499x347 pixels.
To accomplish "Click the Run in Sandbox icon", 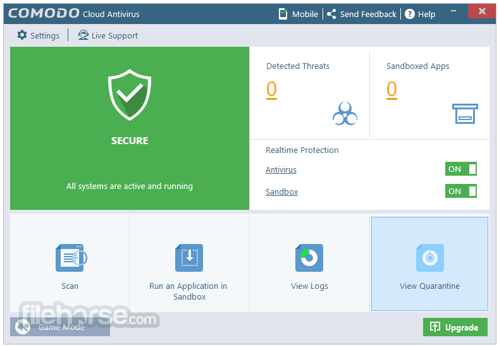I will (189, 258).
